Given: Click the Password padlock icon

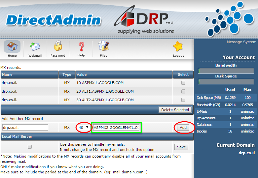Looking at the screenshot, I should (58, 47).
